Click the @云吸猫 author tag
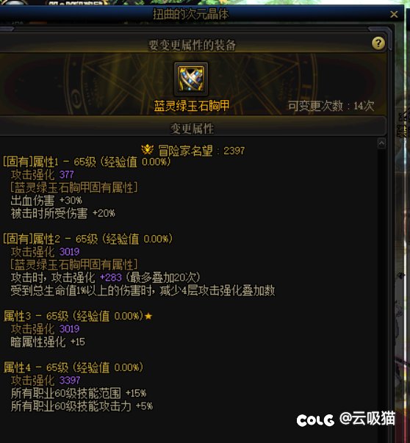The image size is (410, 443). [367, 419]
